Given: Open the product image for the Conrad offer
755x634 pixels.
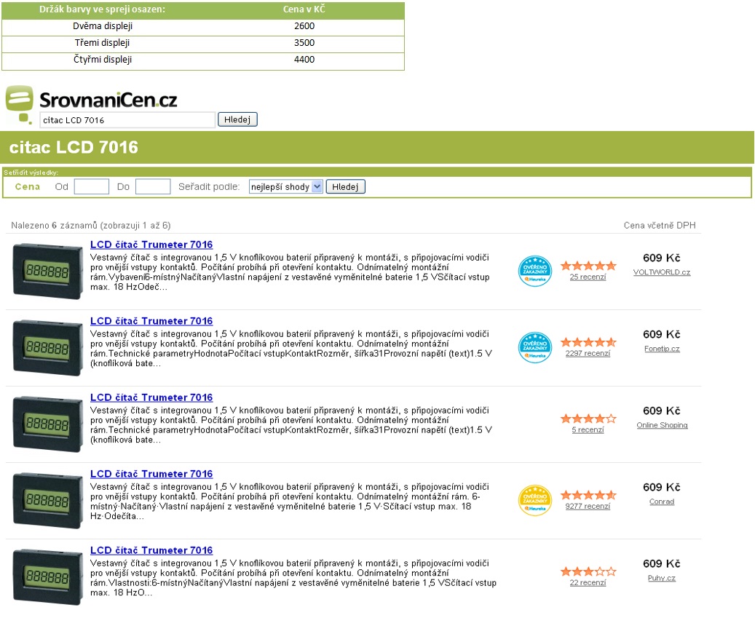Looking at the screenshot, I should click(x=47, y=501).
